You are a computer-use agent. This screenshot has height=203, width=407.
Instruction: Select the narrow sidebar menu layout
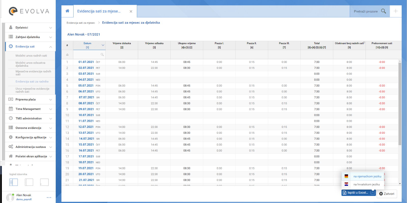pyautogui.click(x=29, y=182)
